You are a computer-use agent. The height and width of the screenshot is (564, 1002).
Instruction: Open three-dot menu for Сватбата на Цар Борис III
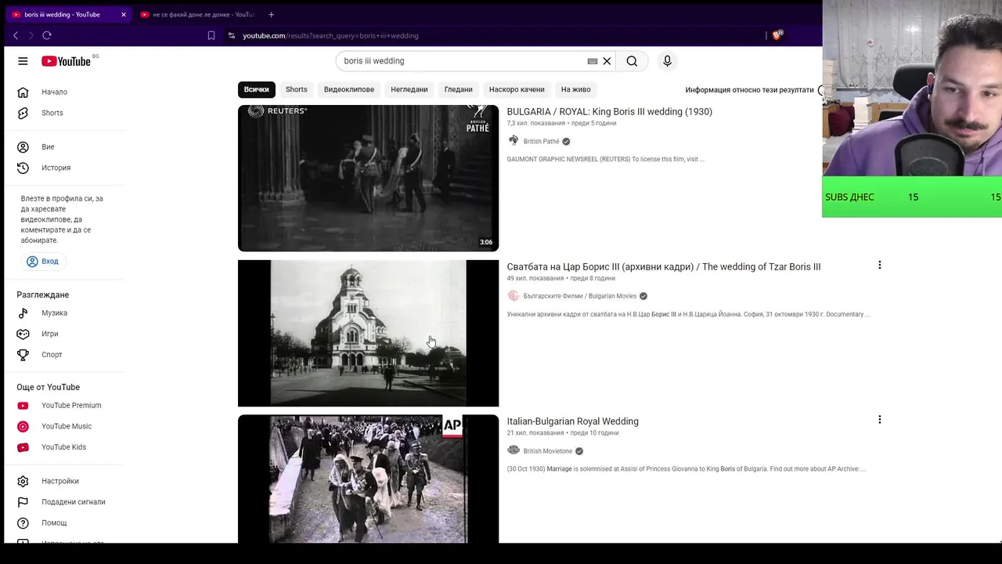point(880,266)
